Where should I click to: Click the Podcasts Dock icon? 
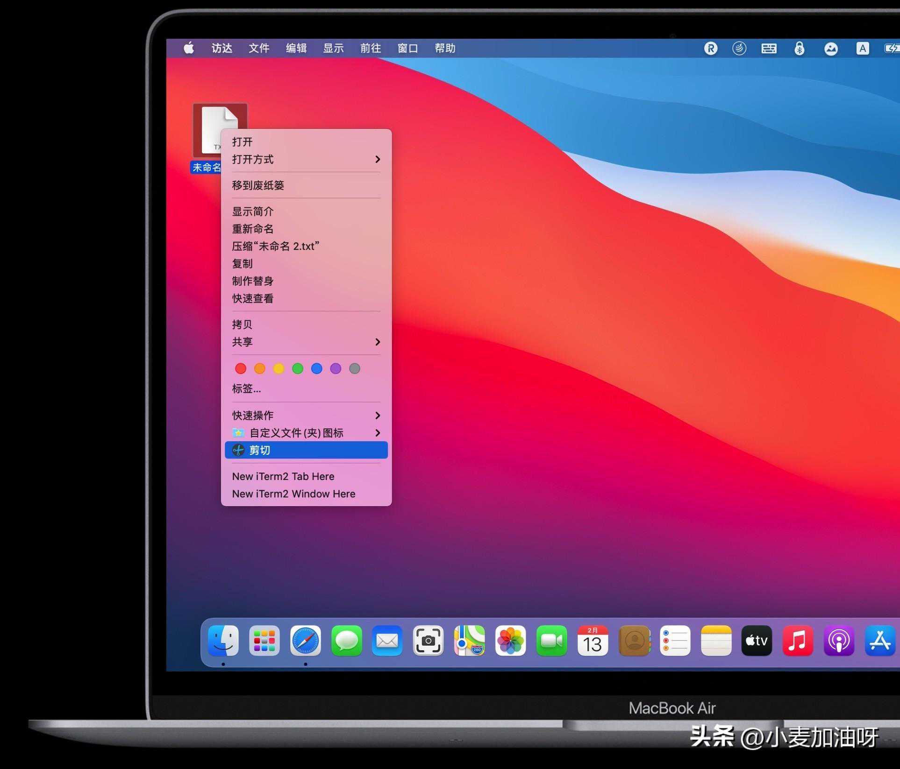(839, 641)
